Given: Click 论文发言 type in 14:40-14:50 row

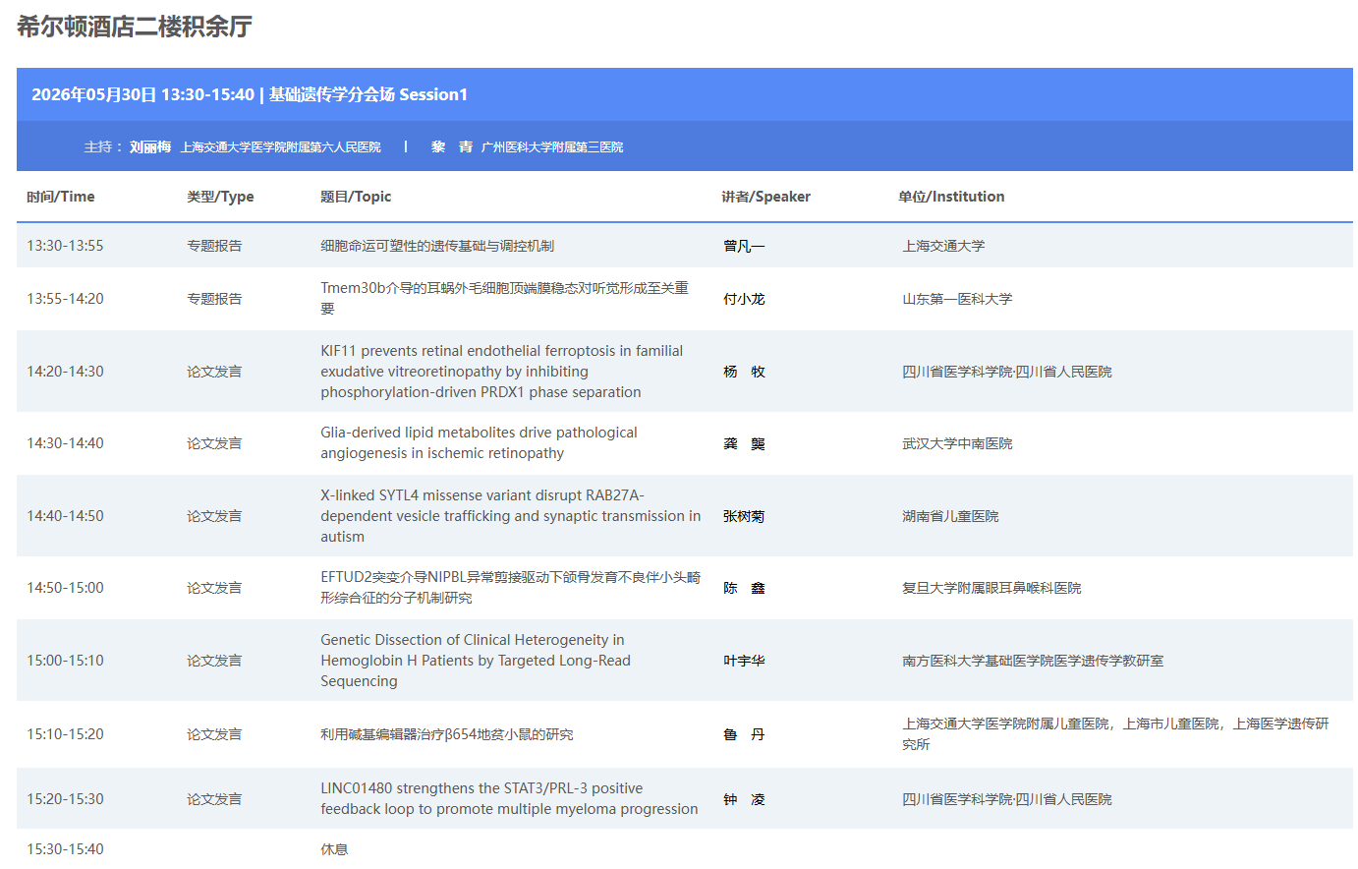Looking at the screenshot, I should (x=214, y=516).
